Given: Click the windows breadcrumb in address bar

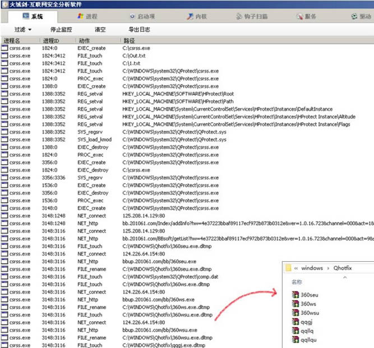Looking at the screenshot, I should [x=312, y=268].
